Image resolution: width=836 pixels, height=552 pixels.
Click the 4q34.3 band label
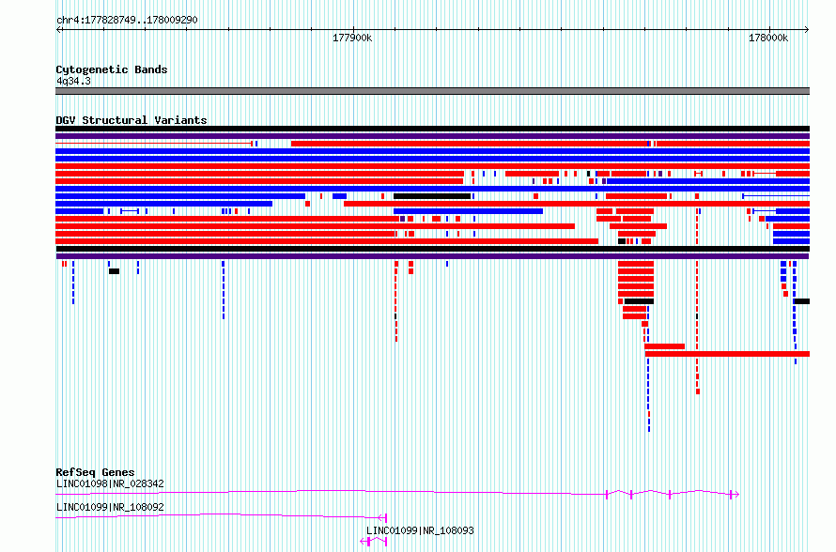pyautogui.click(x=73, y=81)
